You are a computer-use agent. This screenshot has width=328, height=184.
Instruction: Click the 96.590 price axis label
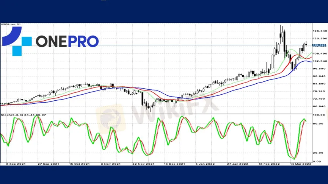coord(320,69)
